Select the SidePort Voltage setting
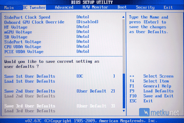 (x=23, y=42)
